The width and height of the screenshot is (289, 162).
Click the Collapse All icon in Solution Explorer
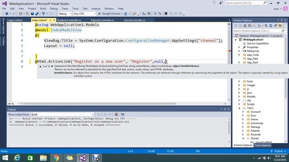pos(275,26)
